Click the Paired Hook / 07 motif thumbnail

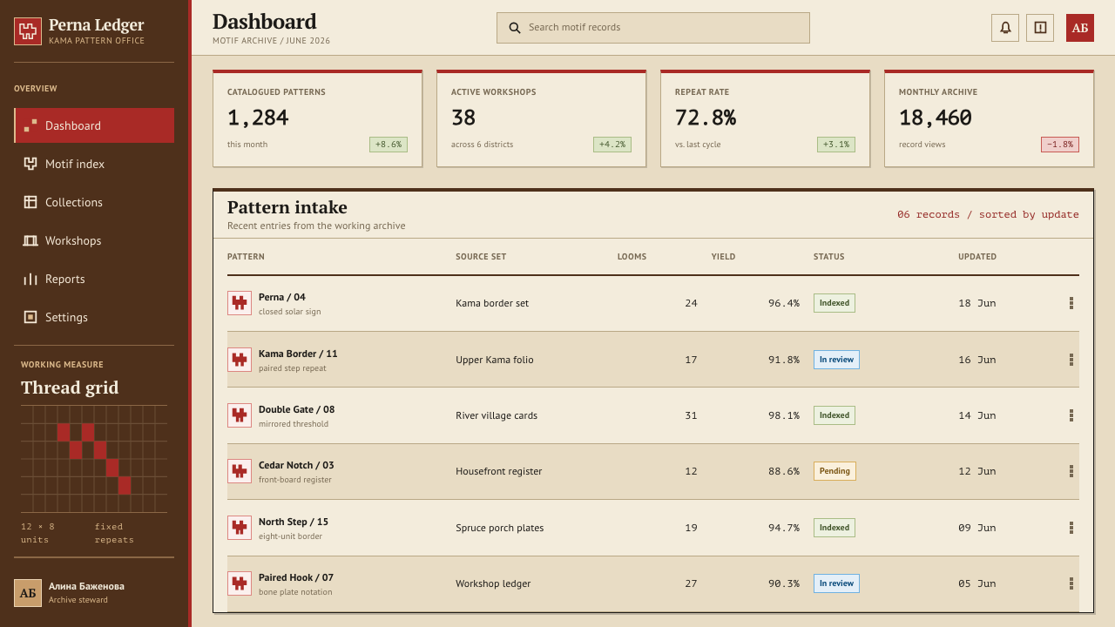tap(240, 583)
